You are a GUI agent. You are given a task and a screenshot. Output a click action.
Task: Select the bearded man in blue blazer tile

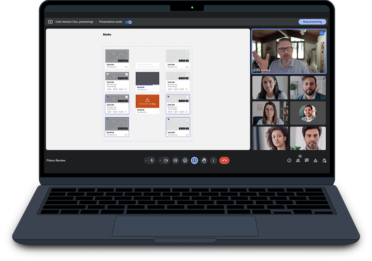[308, 87]
